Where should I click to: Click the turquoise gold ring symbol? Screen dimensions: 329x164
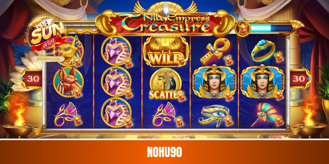(263, 50)
